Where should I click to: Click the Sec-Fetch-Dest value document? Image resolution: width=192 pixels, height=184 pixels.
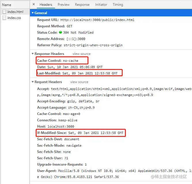pyautogui.click(x=72, y=139)
